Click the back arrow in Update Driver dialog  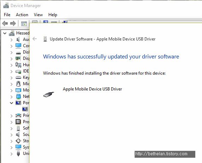point(35,39)
